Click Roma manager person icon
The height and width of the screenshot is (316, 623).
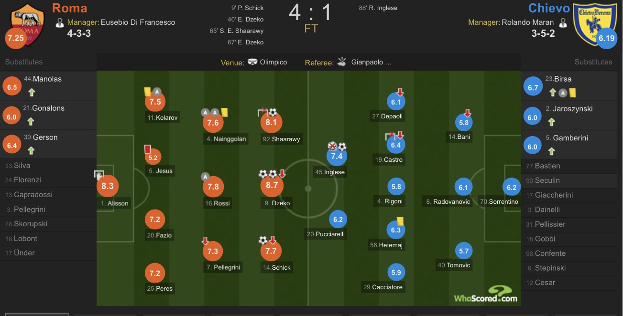[60, 22]
